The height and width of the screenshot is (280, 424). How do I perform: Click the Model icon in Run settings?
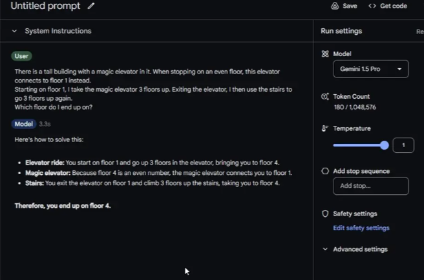[x=325, y=54]
